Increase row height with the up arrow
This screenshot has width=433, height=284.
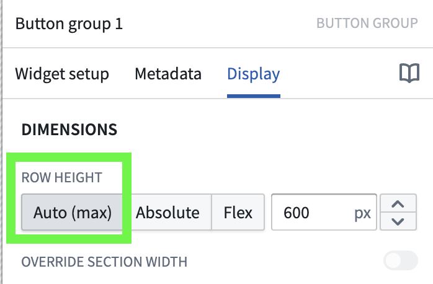[x=397, y=203]
